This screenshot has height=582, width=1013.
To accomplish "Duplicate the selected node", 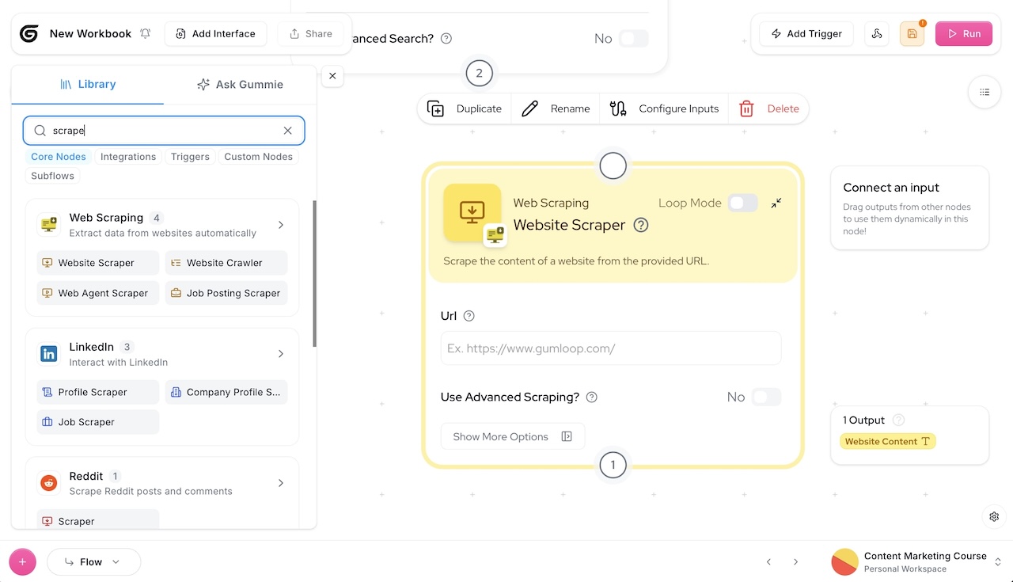I will (465, 108).
